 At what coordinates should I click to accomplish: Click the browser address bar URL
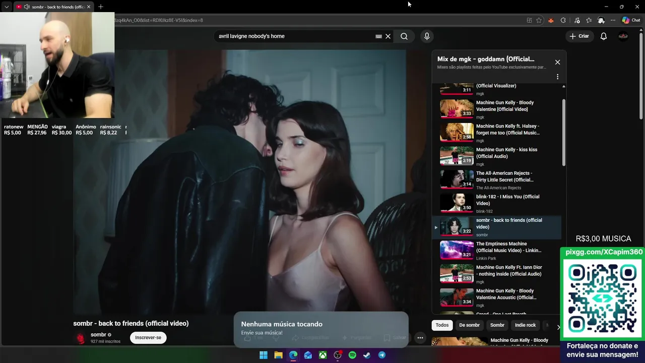pos(159,20)
